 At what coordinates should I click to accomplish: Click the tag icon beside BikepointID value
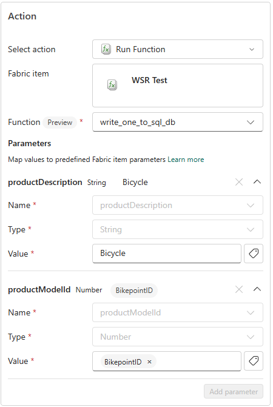[254, 361]
